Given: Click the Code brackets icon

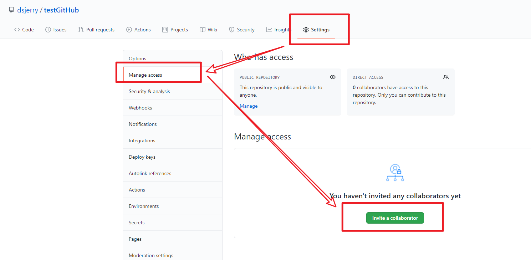Looking at the screenshot, I should (17, 30).
